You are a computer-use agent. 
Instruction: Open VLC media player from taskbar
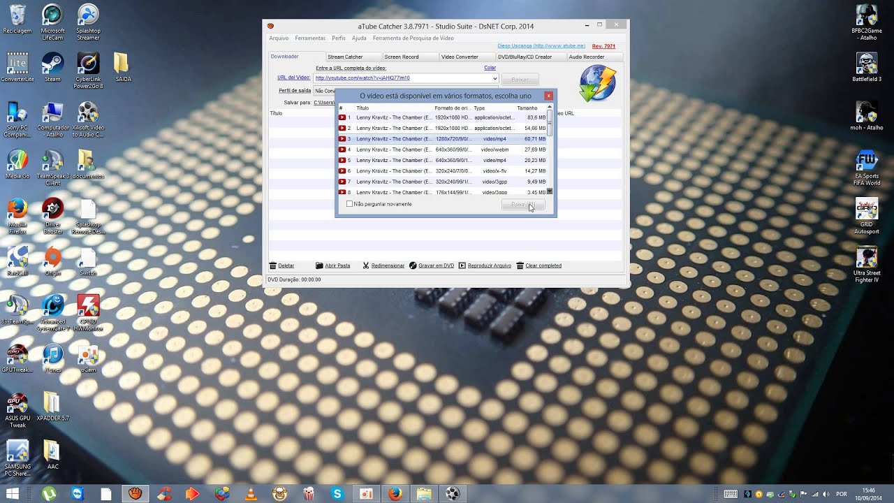(250, 493)
